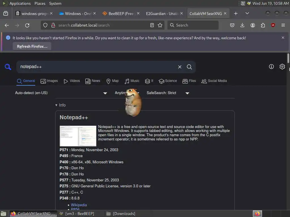Open the Firefox hamburger menu

pyautogui.click(x=283, y=25)
